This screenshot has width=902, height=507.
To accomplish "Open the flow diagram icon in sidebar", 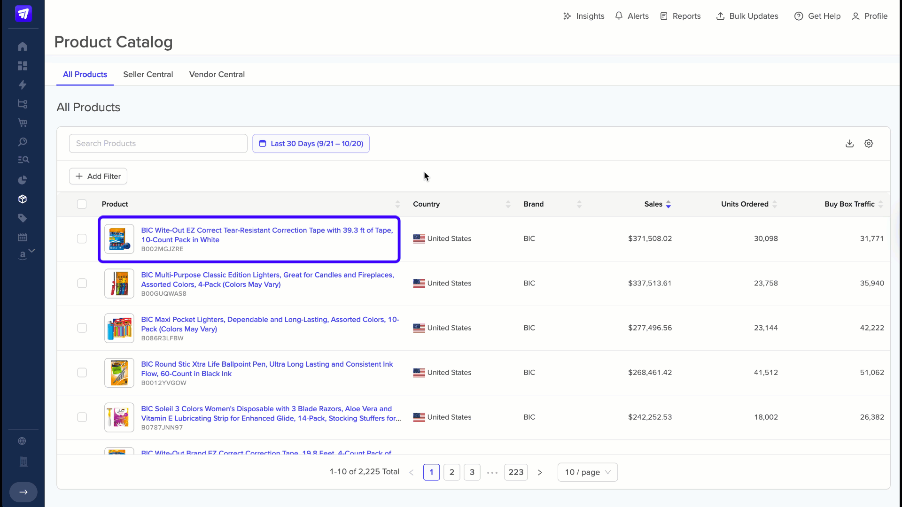I will tap(23, 104).
